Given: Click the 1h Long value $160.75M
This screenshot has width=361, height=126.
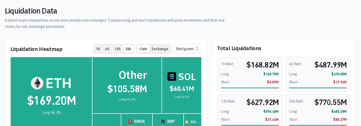Looking at the screenshot, I should click(271, 74).
